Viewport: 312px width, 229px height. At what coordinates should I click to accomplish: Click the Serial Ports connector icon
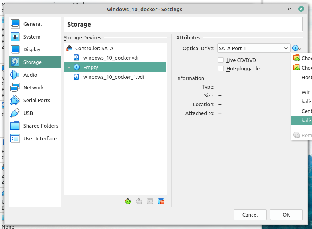click(x=15, y=100)
